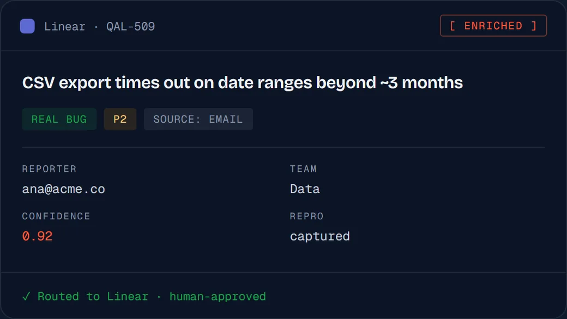The height and width of the screenshot is (319, 567).
Task: Click the Linear source name in header
Action: click(65, 26)
